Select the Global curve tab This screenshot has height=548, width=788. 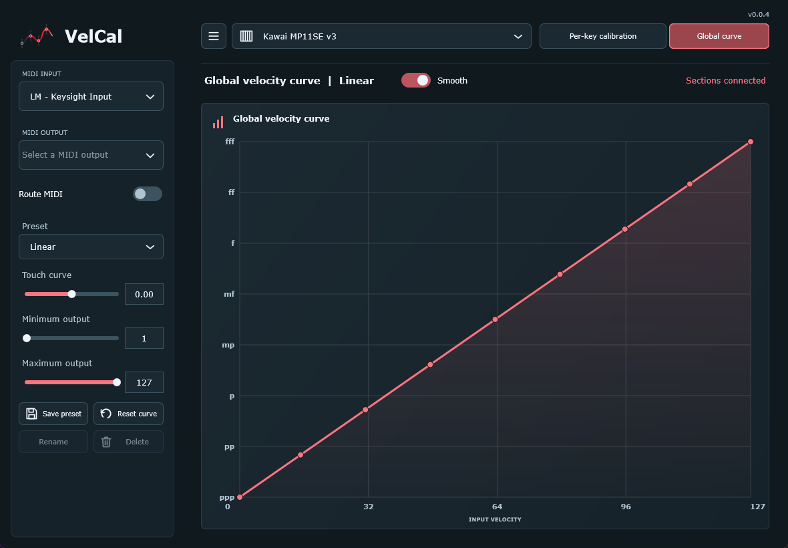(x=719, y=36)
